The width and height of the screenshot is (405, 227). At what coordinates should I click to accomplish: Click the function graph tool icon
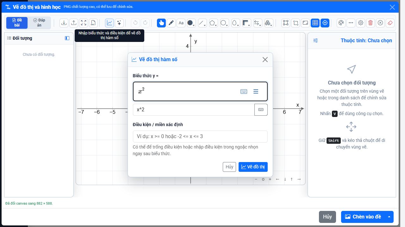coord(109,23)
